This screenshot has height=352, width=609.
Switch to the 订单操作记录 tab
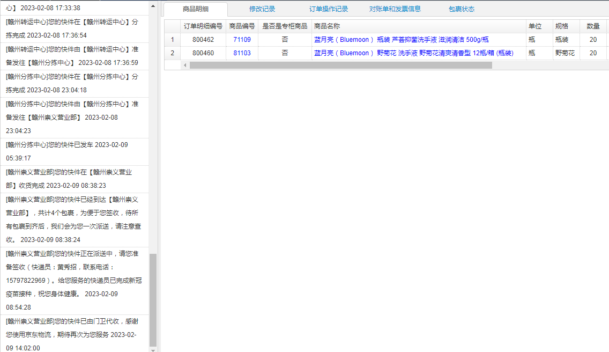coord(329,9)
